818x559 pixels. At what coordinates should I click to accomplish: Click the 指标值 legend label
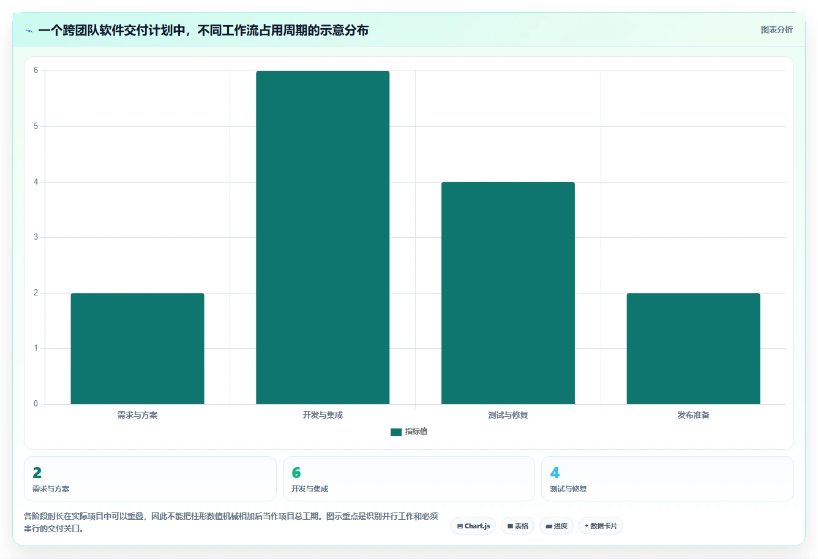(416, 432)
